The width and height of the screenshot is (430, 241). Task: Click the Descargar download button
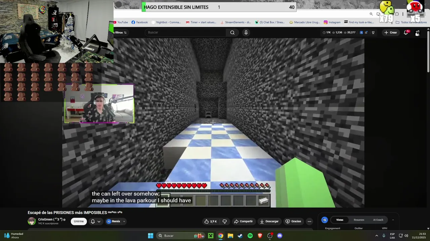pyautogui.click(x=269, y=221)
